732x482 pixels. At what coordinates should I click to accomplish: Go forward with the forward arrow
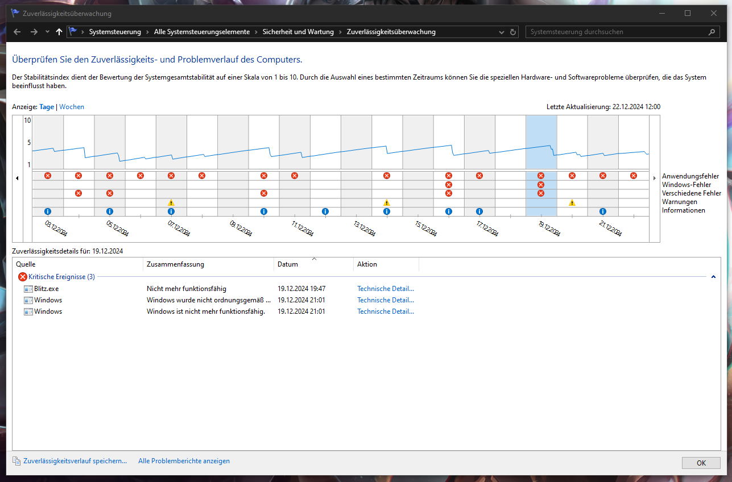pos(34,32)
